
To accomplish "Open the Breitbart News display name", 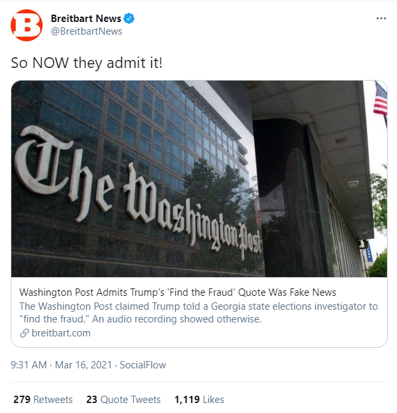I will pyautogui.click(x=86, y=19).
